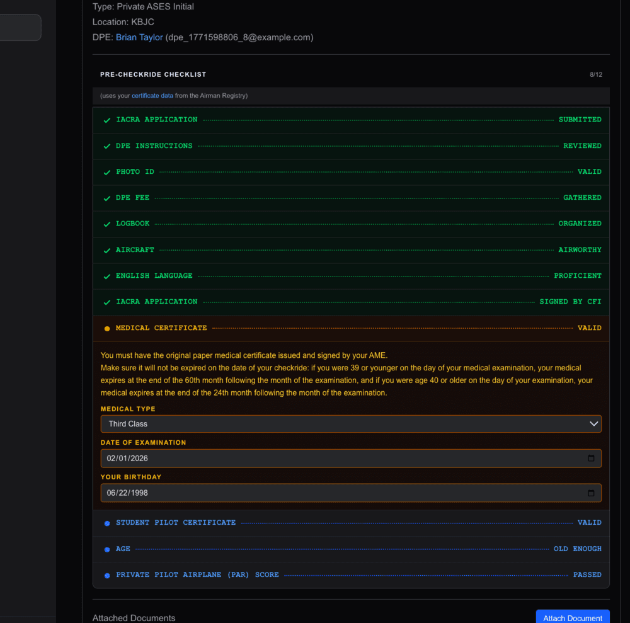This screenshot has width=630, height=623.
Task: Click the orange status dot beside MEDICAL CERTIFICATE
Action: coord(107,328)
